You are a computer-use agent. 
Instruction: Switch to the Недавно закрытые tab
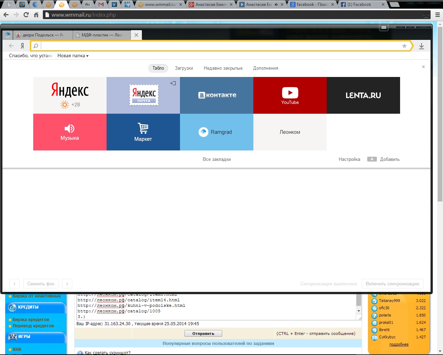point(223,68)
